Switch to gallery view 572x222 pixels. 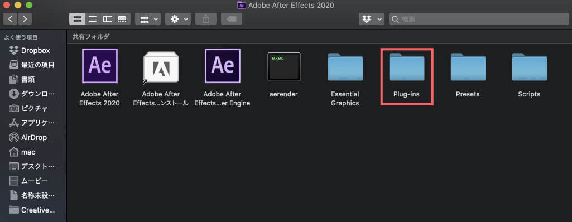[x=123, y=19]
